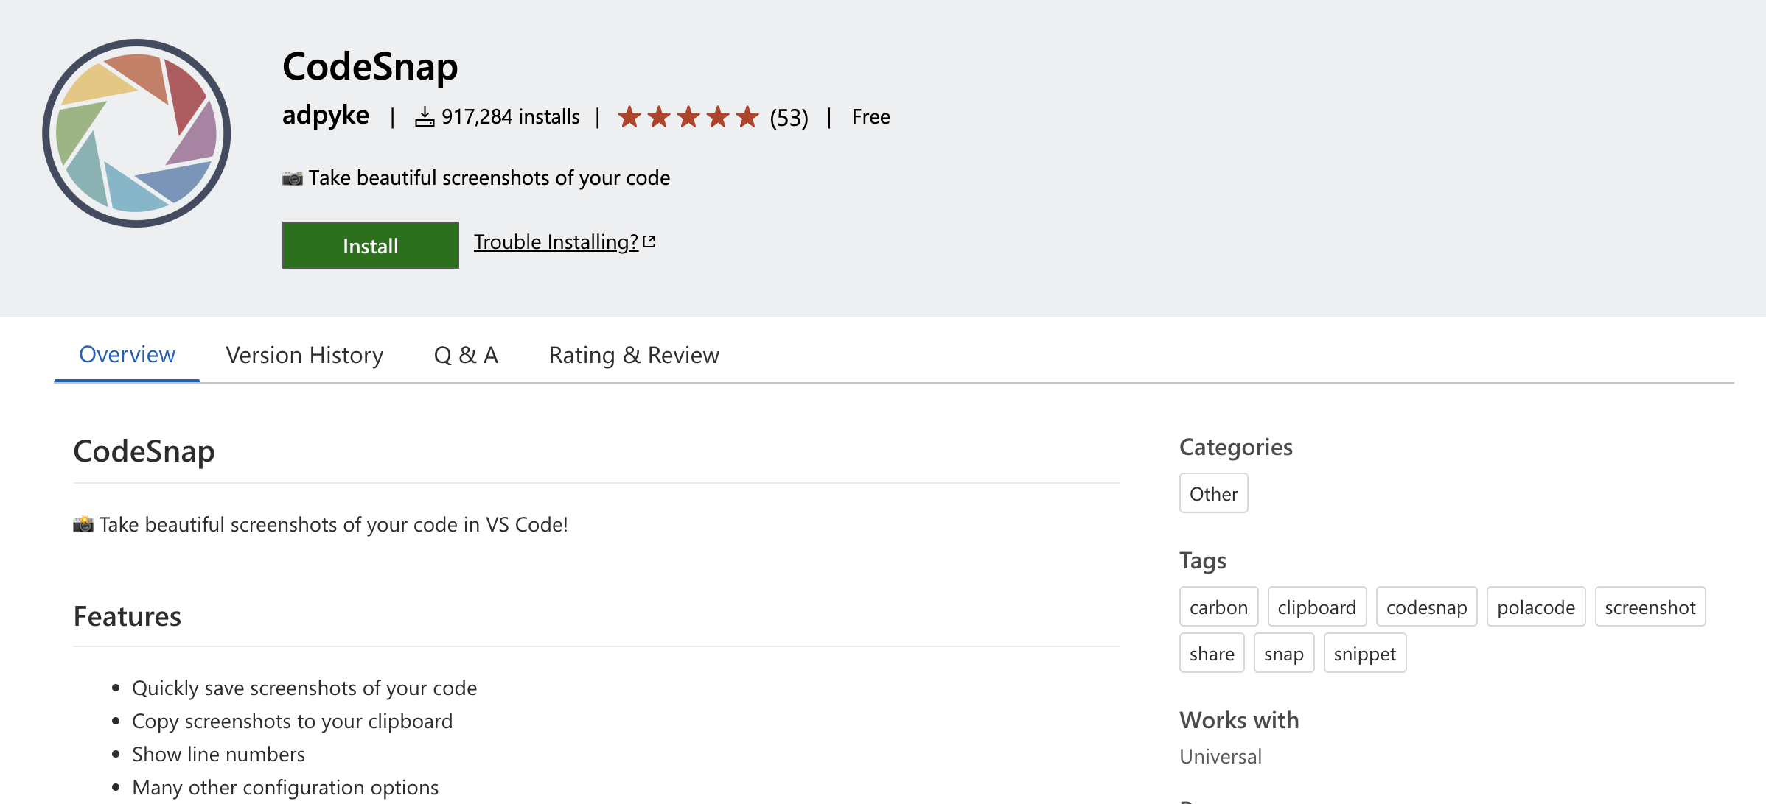The width and height of the screenshot is (1766, 804).
Task: Select the Overview tab
Action: pos(127,355)
